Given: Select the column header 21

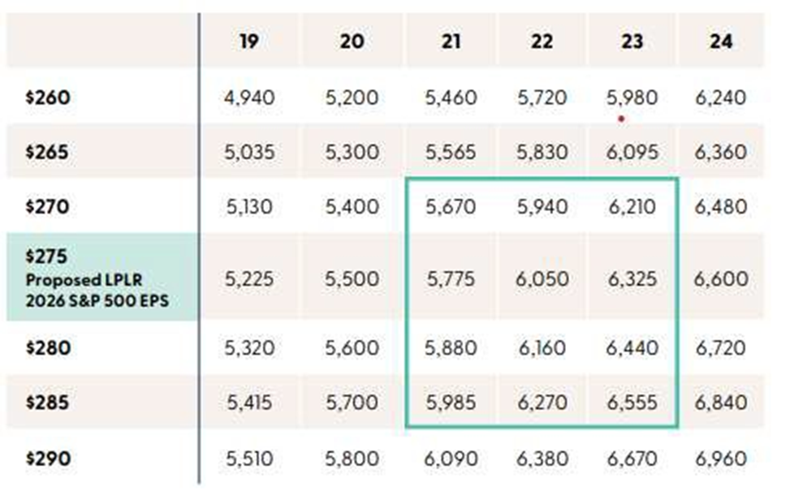Looking at the screenshot, I should point(451,41).
